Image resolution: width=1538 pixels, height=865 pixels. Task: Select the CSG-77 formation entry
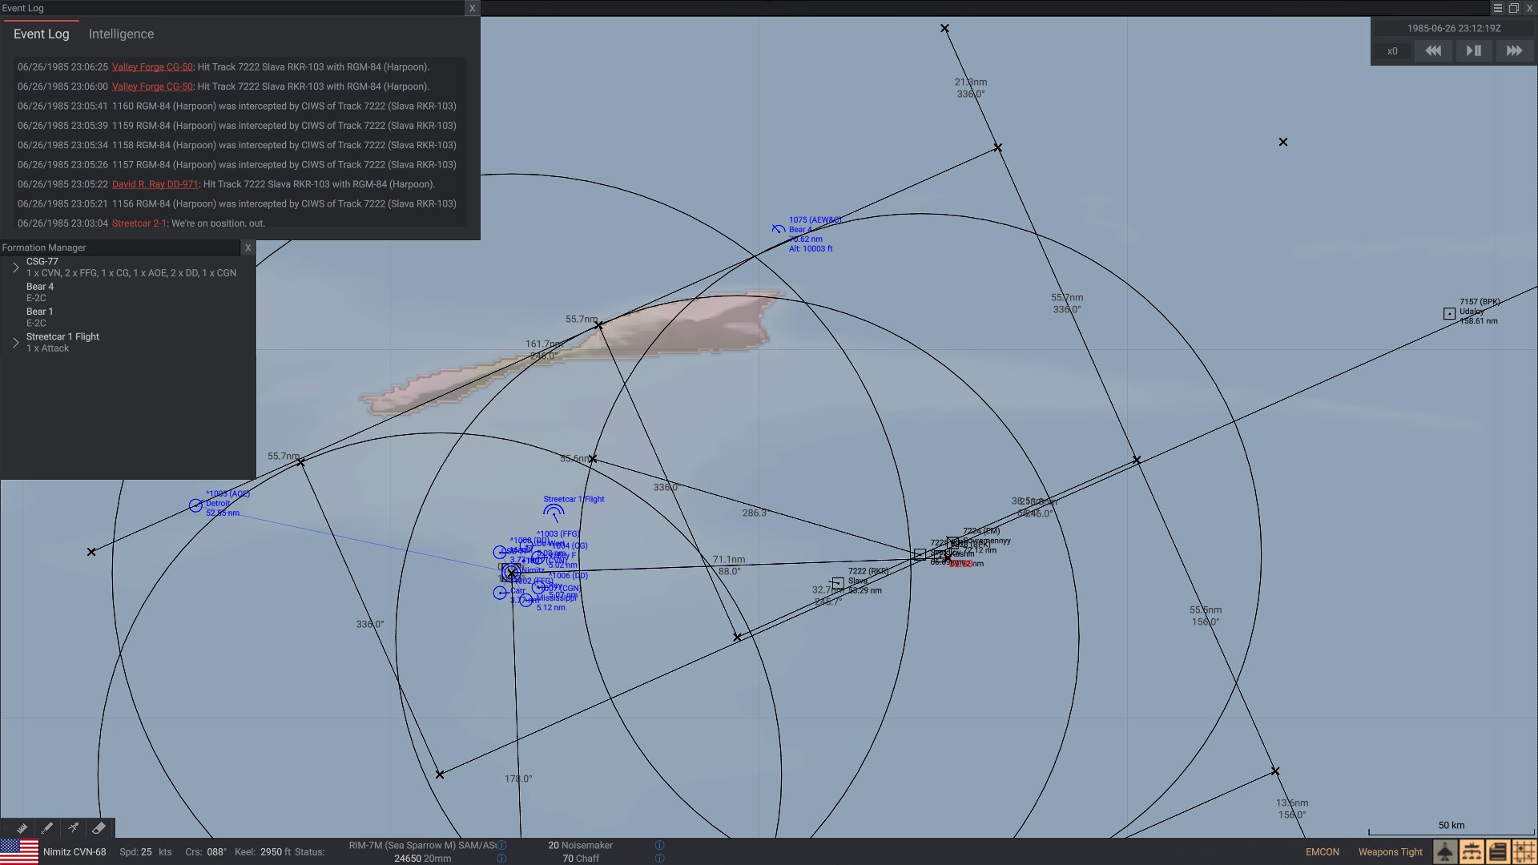(x=131, y=268)
